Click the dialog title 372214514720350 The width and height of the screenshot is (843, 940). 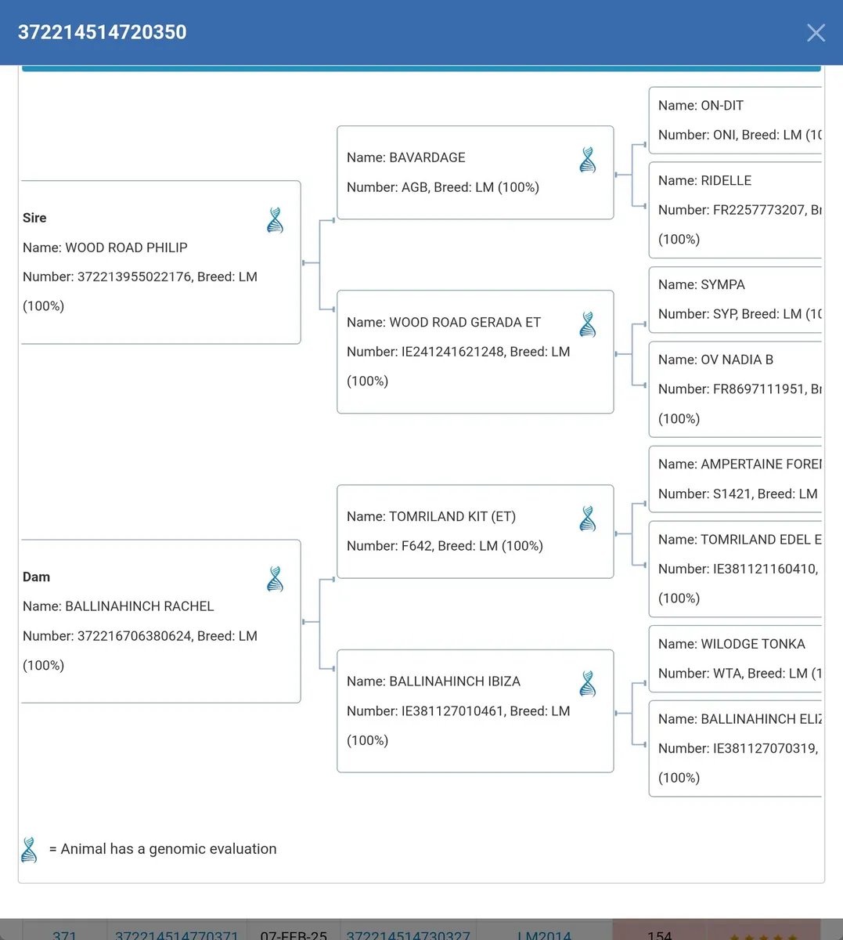click(103, 32)
